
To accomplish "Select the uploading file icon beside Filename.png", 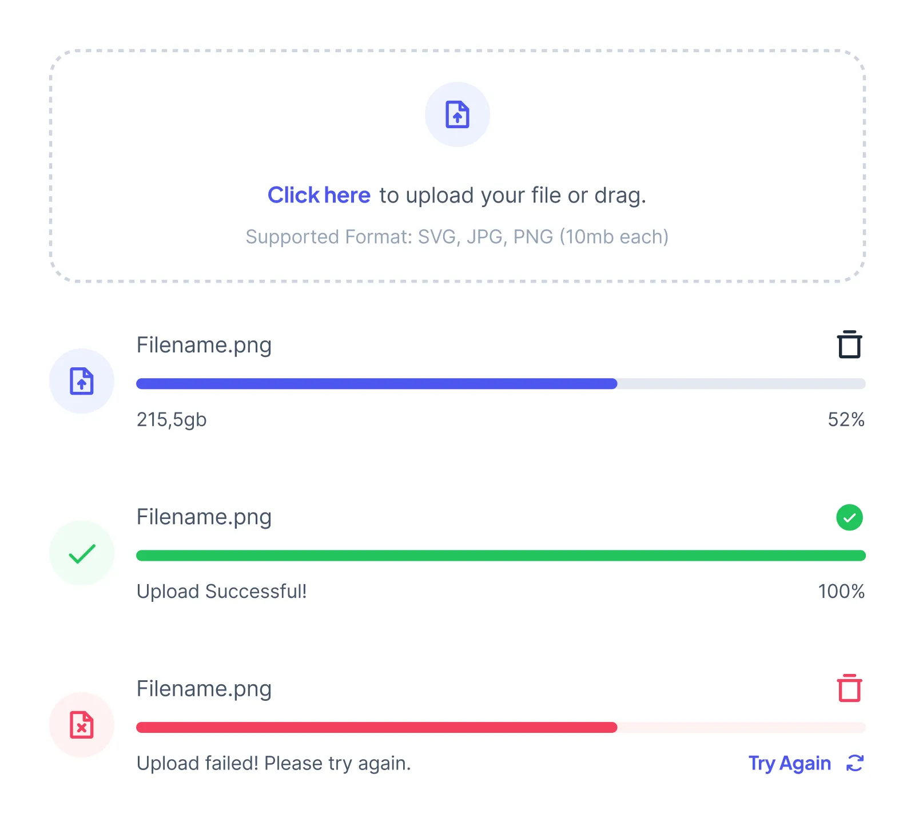I will (82, 381).
